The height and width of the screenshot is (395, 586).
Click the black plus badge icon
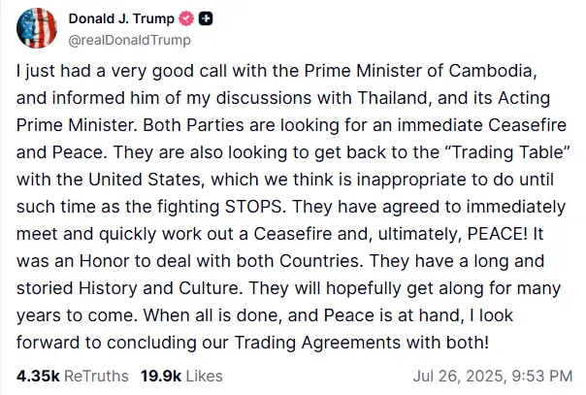206,18
